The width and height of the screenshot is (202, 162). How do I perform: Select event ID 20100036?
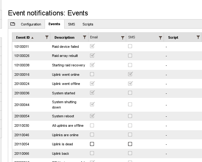[x=22, y=93]
